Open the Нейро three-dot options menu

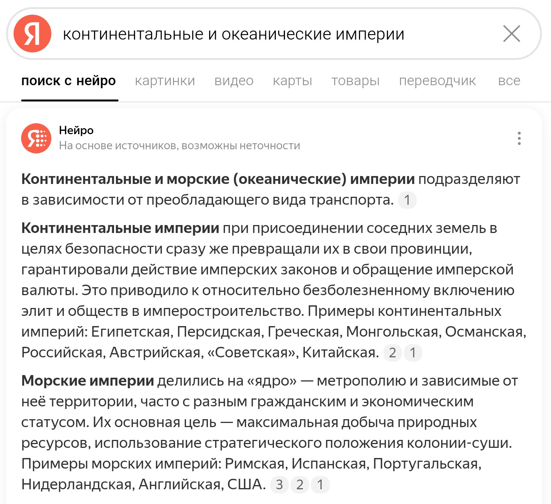(519, 138)
